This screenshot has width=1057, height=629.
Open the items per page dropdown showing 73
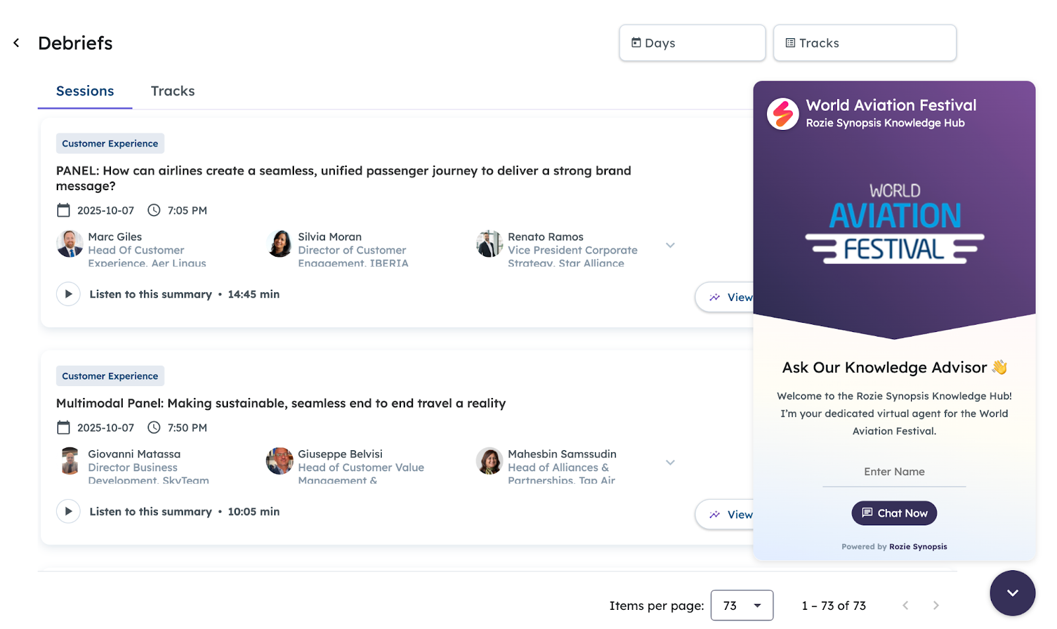(742, 605)
